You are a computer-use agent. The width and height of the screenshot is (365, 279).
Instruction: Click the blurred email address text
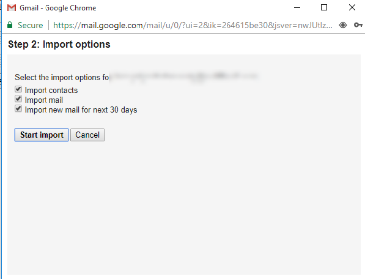184,77
